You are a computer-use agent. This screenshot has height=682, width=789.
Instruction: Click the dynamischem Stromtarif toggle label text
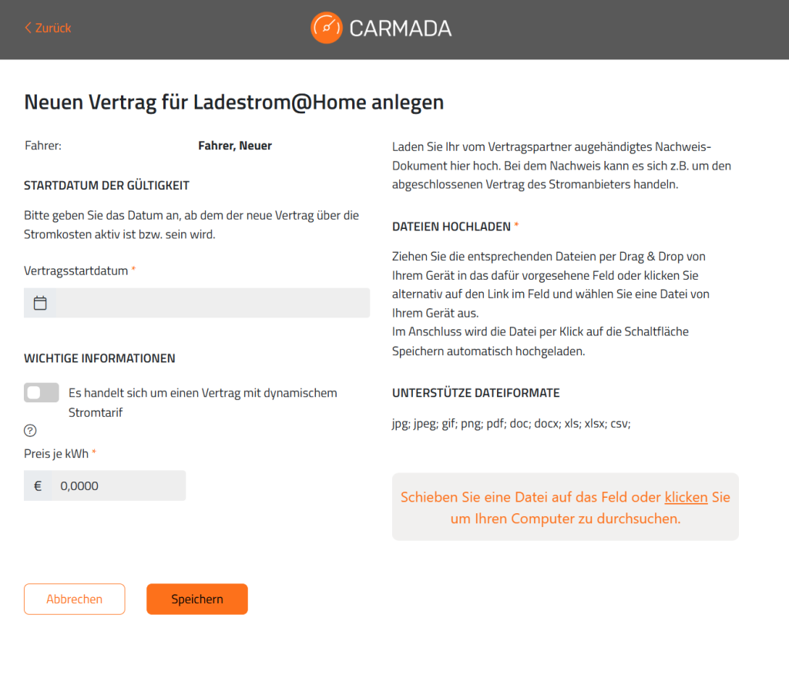pyautogui.click(x=203, y=403)
